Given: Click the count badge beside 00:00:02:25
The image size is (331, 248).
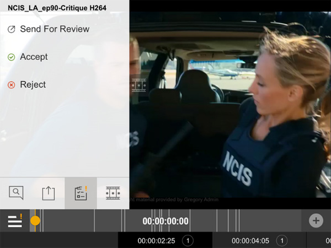Looking at the screenshot, I should pos(188,241).
